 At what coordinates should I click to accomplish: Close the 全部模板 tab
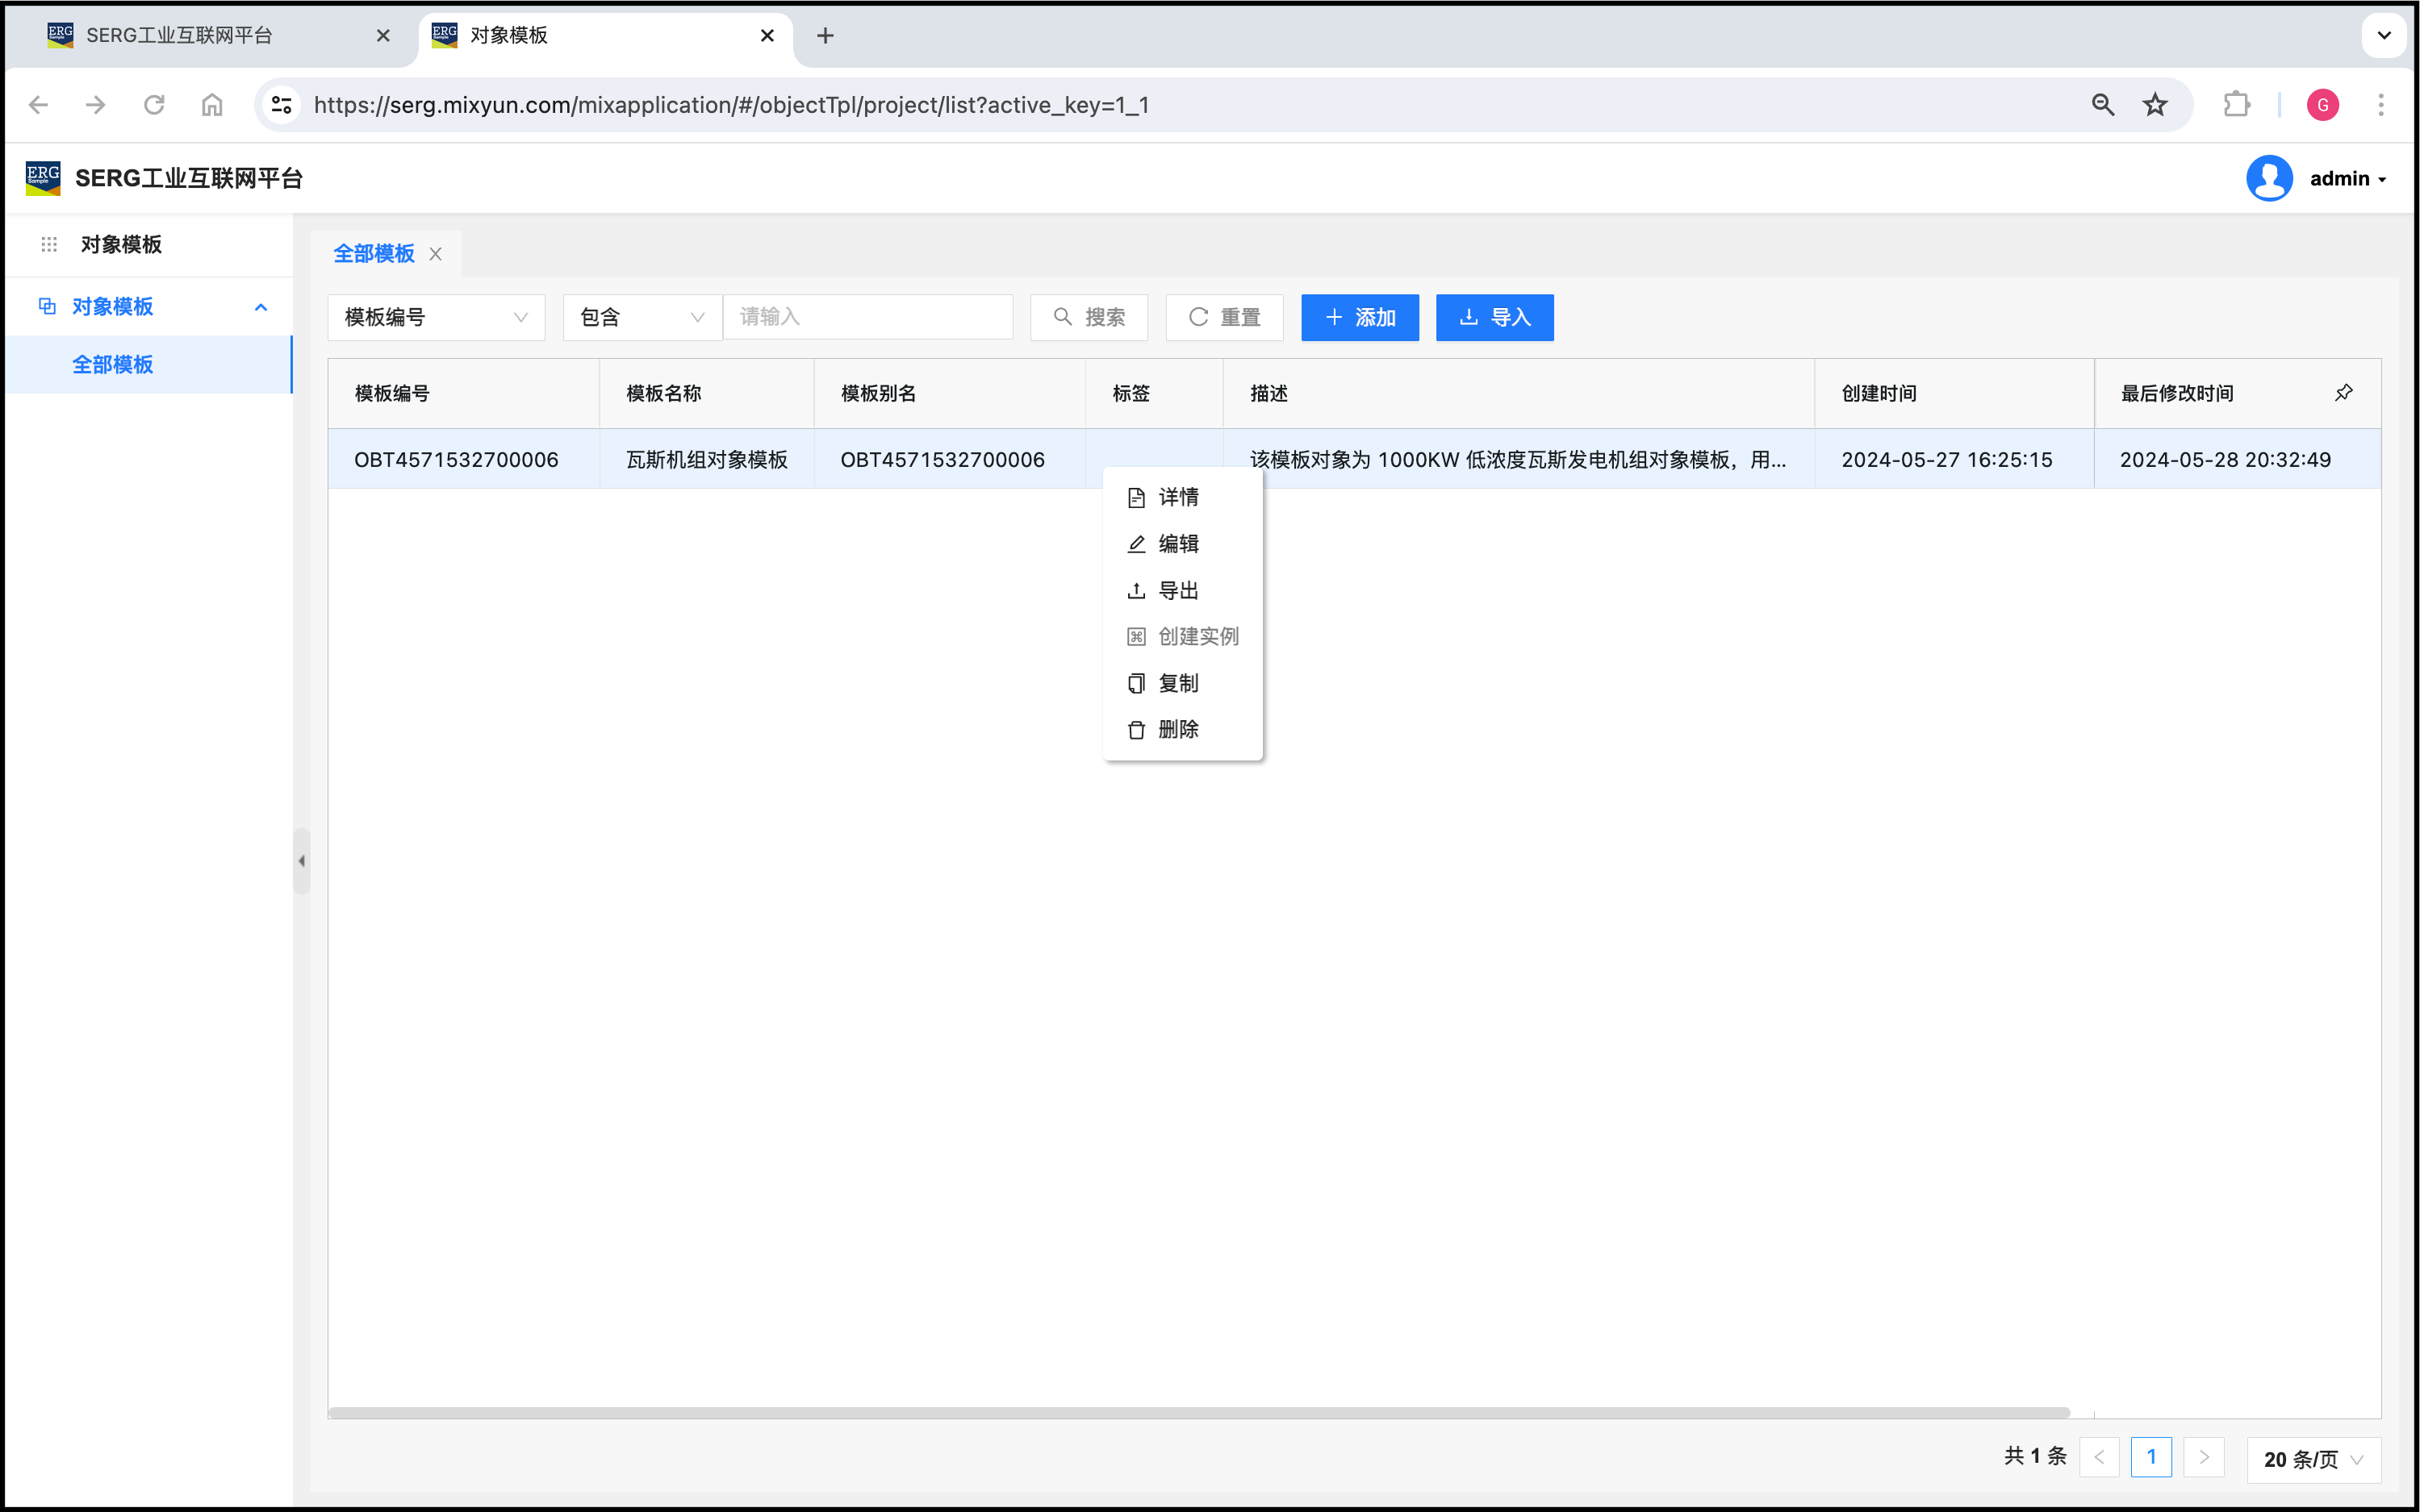coord(437,254)
